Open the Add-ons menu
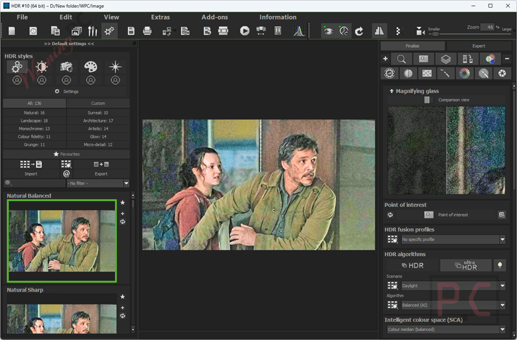 (215, 17)
